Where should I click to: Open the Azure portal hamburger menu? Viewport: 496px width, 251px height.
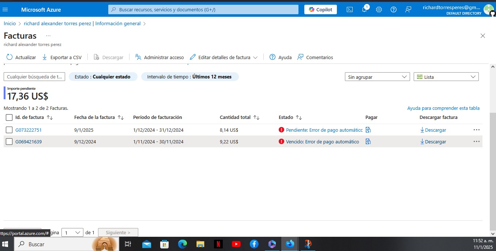click(5, 9)
